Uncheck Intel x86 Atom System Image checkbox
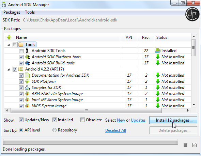 click(x=21, y=100)
